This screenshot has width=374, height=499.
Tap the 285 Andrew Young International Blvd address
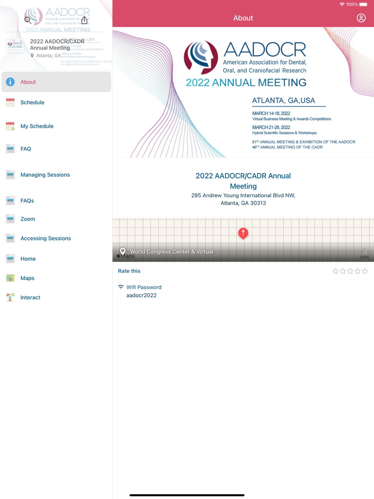coord(243,199)
